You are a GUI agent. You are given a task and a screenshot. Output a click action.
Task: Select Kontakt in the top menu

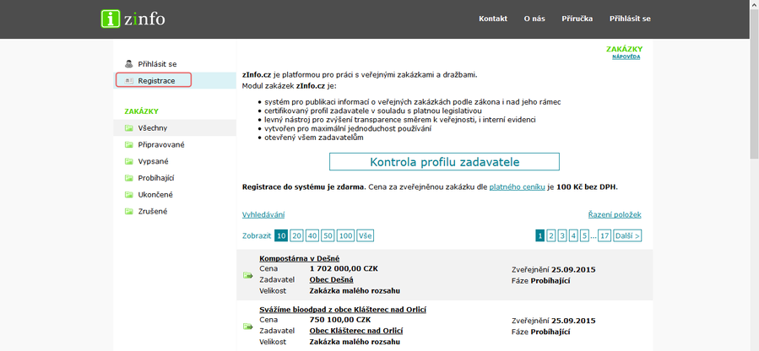(x=492, y=19)
